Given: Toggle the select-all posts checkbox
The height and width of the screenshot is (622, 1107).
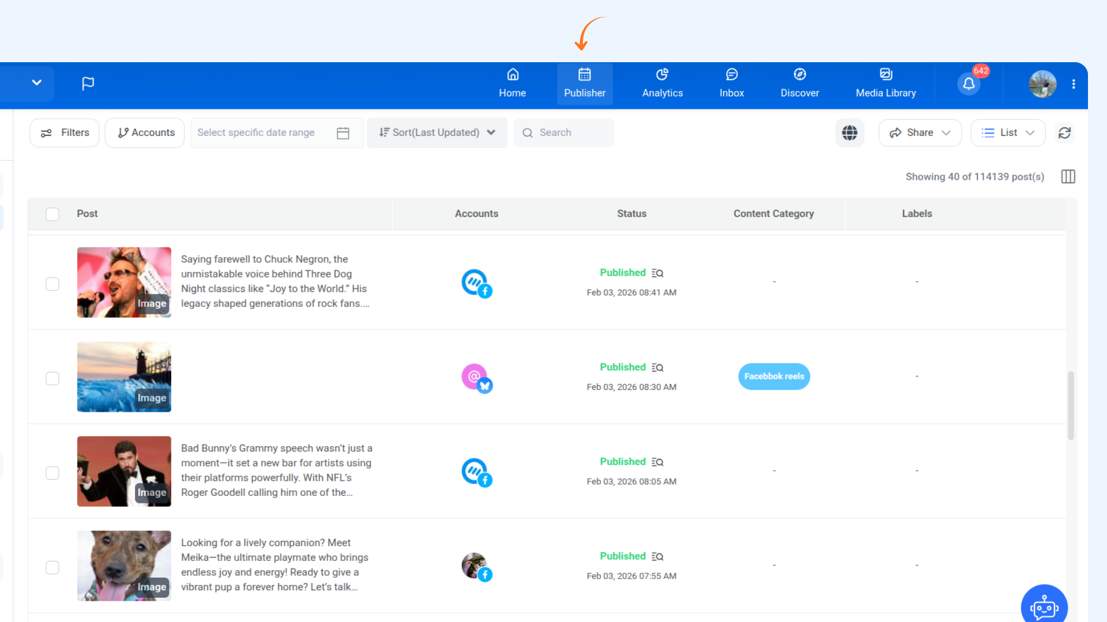Looking at the screenshot, I should tap(52, 214).
